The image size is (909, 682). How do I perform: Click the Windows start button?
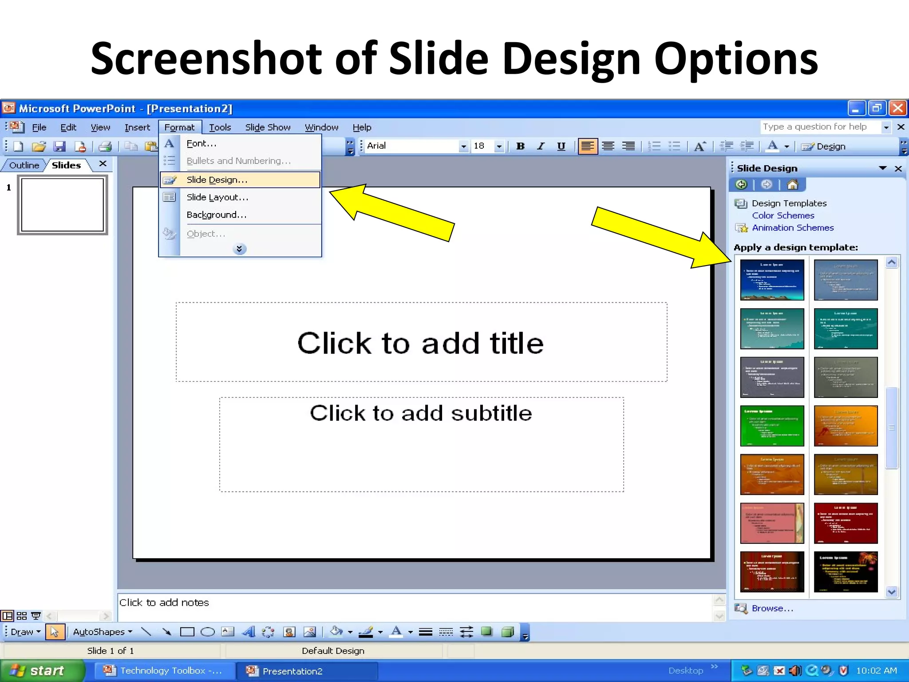(x=42, y=670)
